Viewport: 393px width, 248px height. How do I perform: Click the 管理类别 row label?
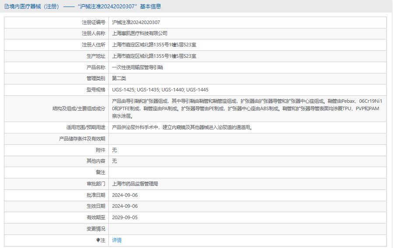(x=96, y=78)
